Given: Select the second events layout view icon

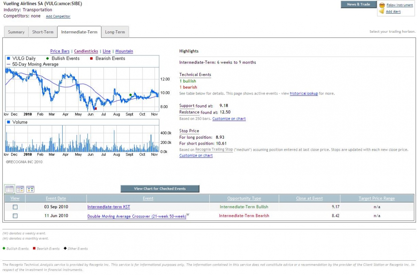Looking at the screenshot, I should tap(20, 189).
